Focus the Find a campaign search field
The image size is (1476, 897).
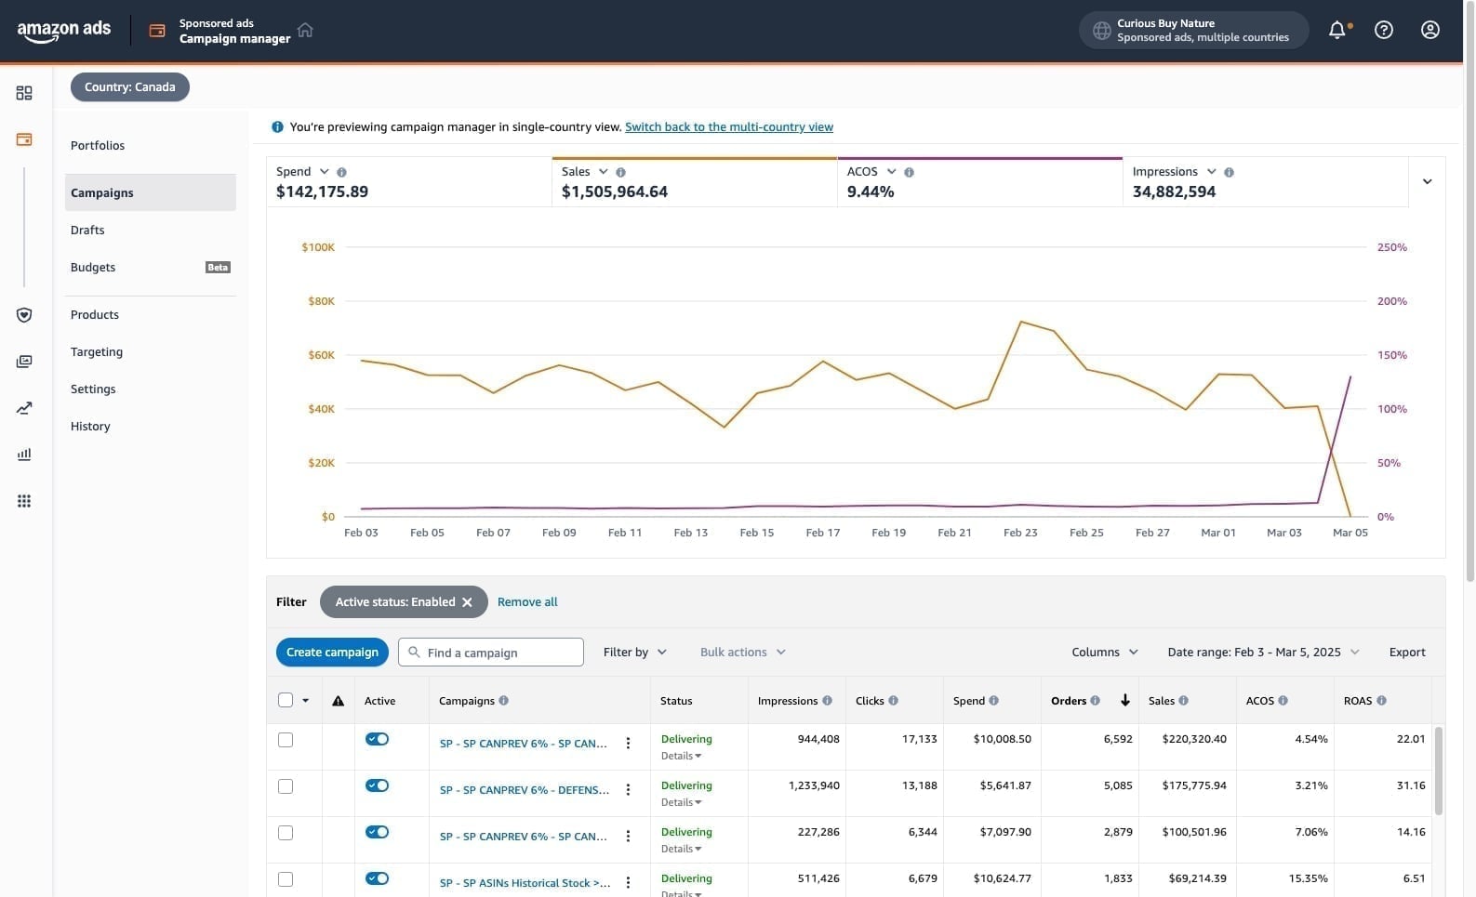tap(491, 653)
